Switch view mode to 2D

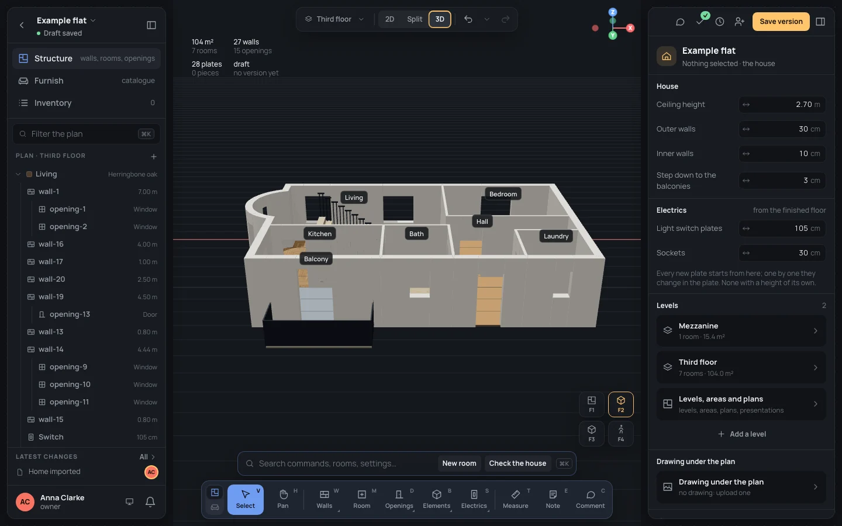click(389, 19)
